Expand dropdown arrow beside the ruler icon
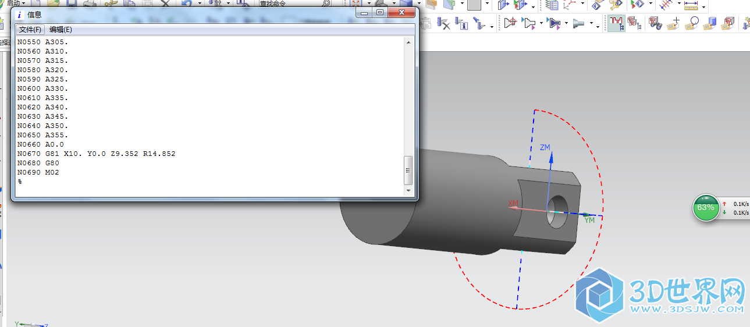The image size is (750, 327). [x=704, y=6]
